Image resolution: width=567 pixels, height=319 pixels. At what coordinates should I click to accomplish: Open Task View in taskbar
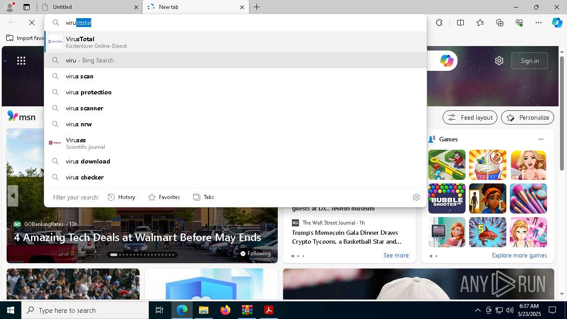point(159,310)
